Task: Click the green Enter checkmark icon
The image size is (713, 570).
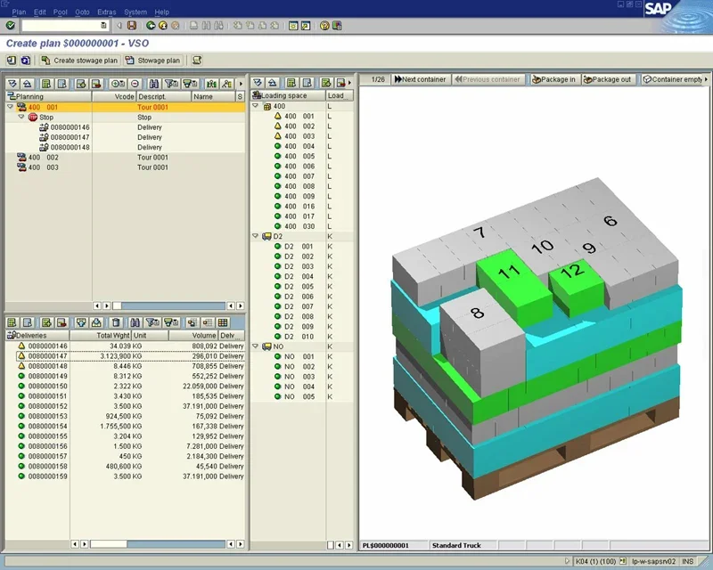Action: pyautogui.click(x=10, y=26)
